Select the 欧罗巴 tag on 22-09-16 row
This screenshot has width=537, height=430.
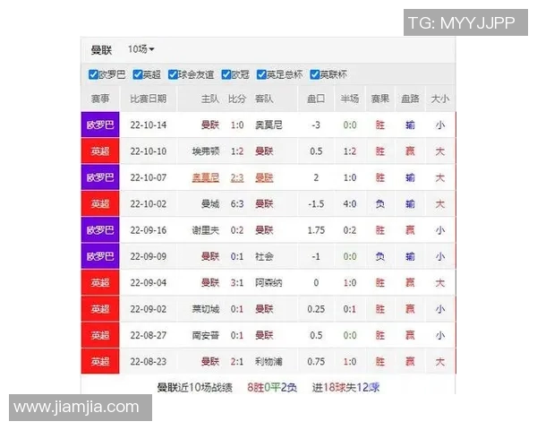[x=100, y=230]
